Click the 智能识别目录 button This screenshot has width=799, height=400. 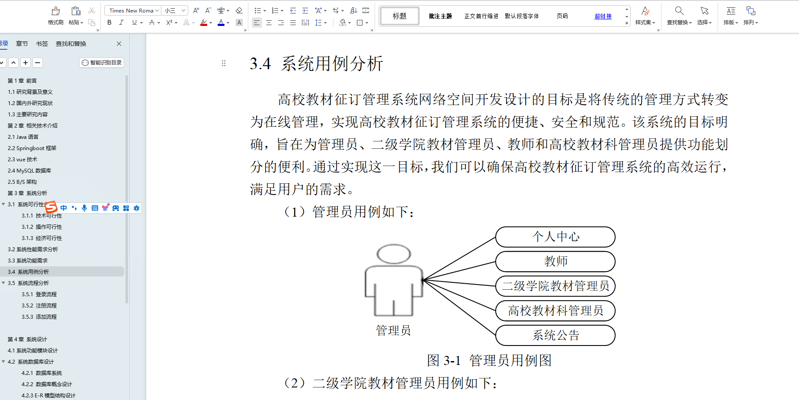coord(102,62)
